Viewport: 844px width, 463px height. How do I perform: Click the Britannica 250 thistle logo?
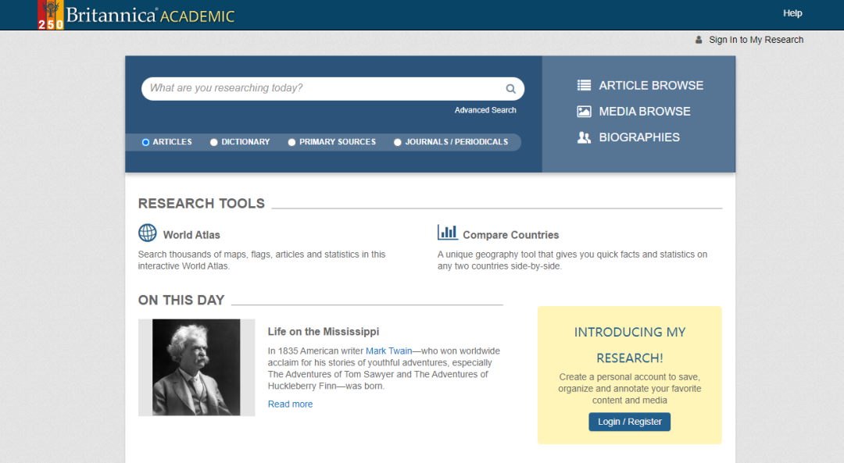click(51, 15)
